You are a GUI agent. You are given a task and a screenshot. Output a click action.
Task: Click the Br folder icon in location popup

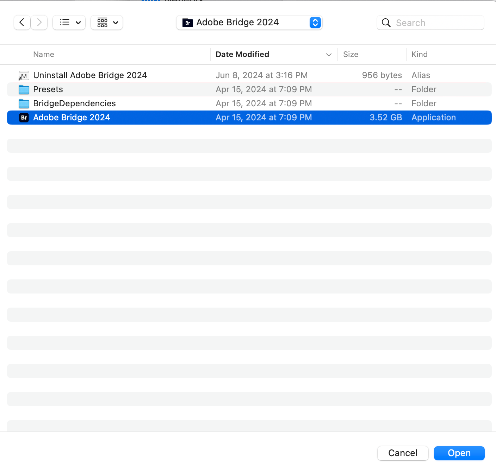[187, 23]
